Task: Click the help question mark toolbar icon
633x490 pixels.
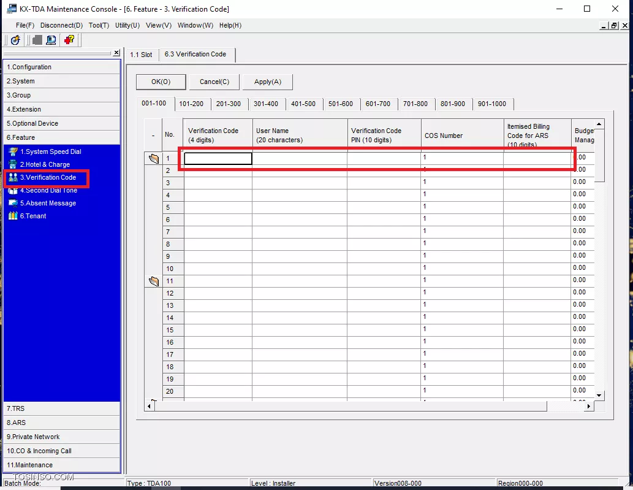Action: [69, 40]
